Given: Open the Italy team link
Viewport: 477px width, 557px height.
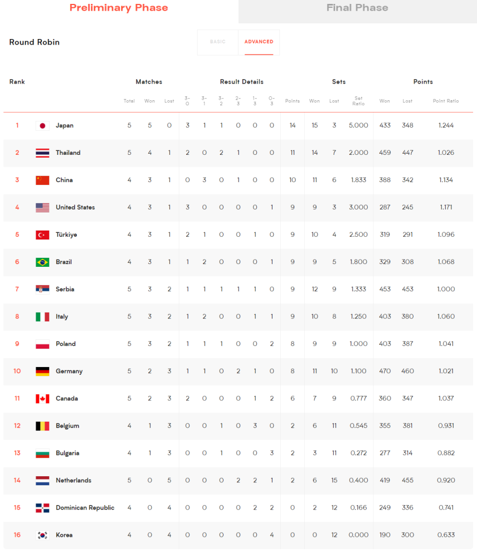Looking at the screenshot, I should coord(62,316).
